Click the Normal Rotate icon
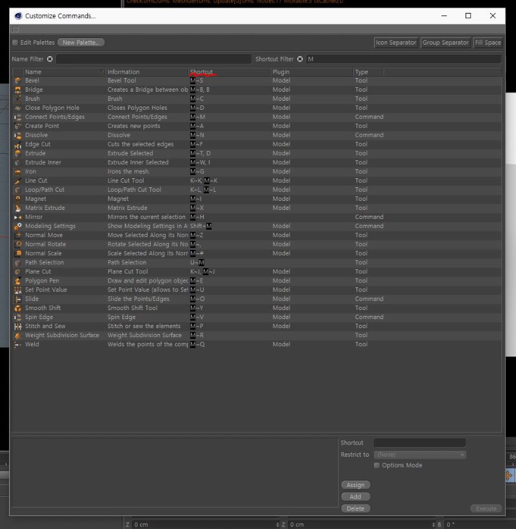The image size is (516, 529). 18,245
